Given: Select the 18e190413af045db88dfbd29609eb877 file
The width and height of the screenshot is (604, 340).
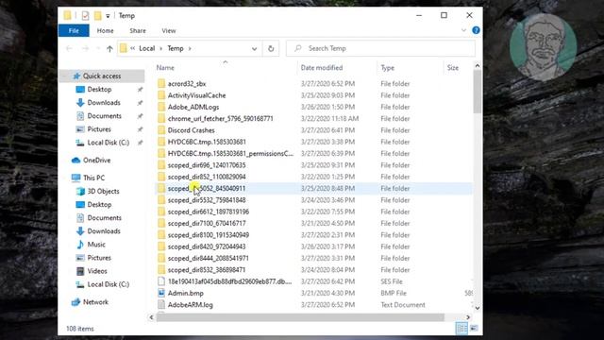Looking at the screenshot, I should point(229,281).
